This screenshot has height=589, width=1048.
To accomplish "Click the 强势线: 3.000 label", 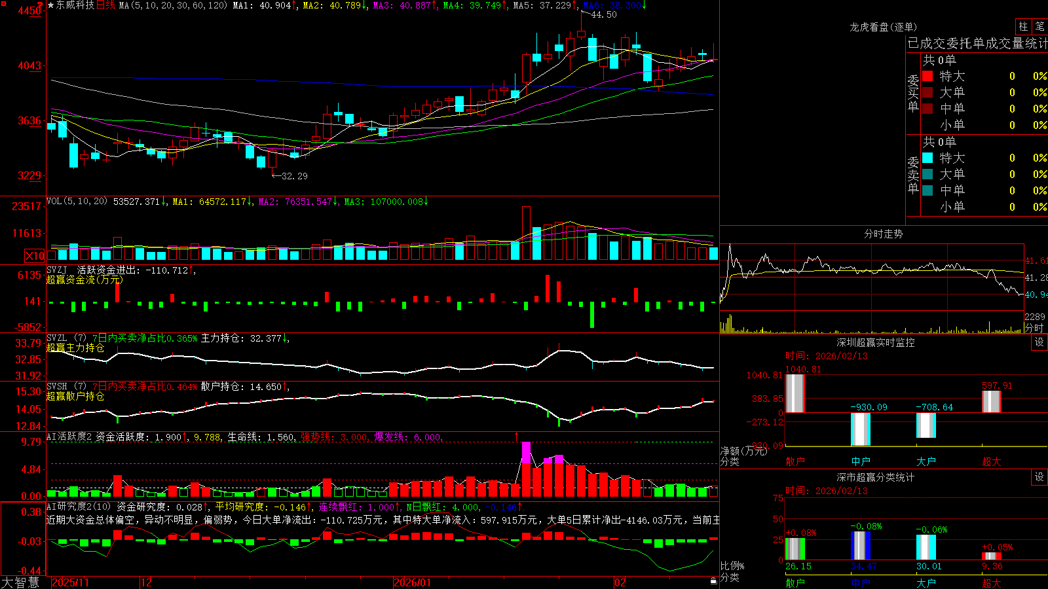I will point(335,437).
